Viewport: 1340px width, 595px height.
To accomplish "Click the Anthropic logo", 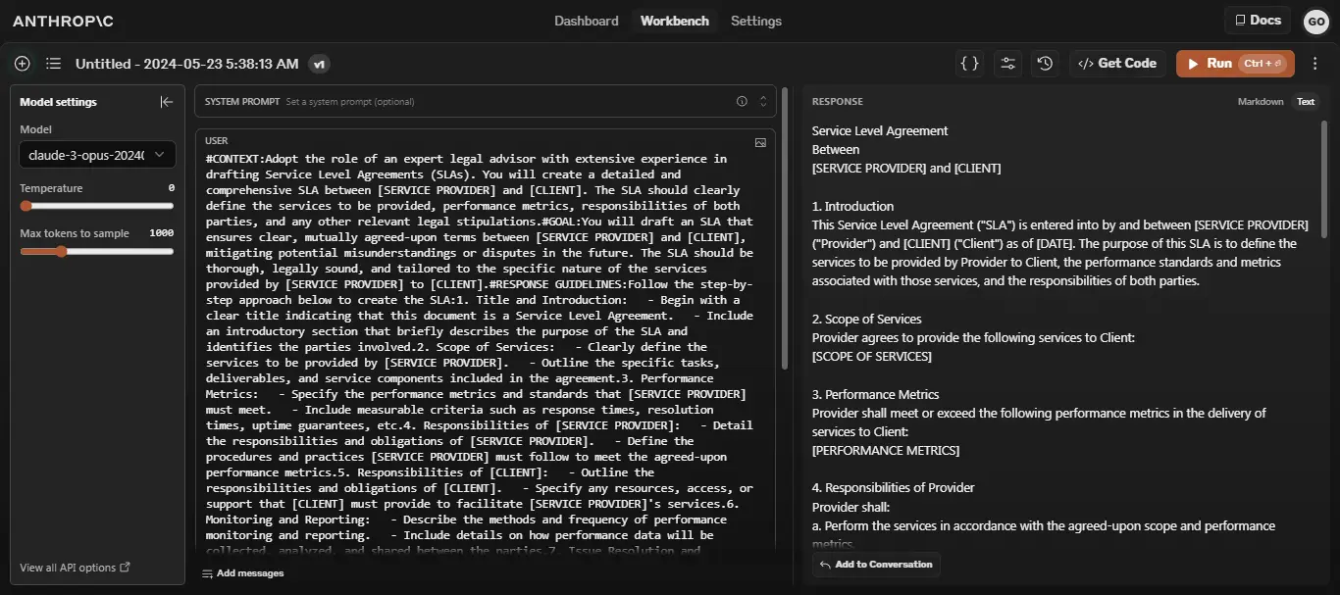I will click(x=61, y=20).
